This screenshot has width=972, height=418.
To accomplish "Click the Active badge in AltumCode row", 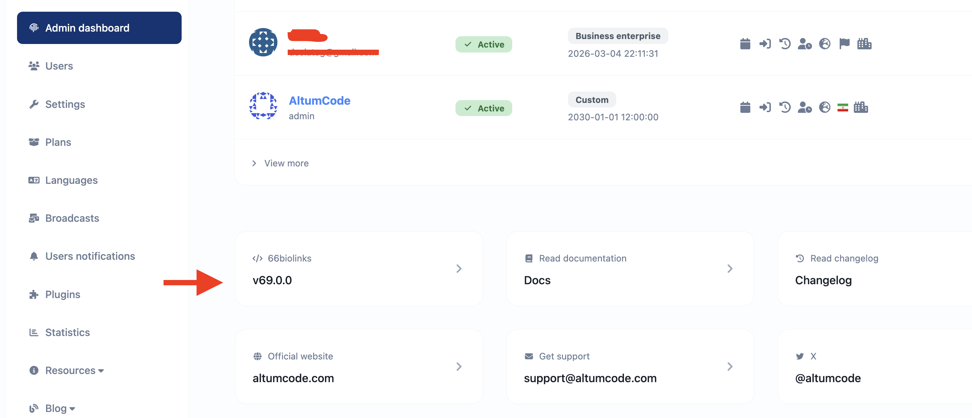I will [x=484, y=108].
